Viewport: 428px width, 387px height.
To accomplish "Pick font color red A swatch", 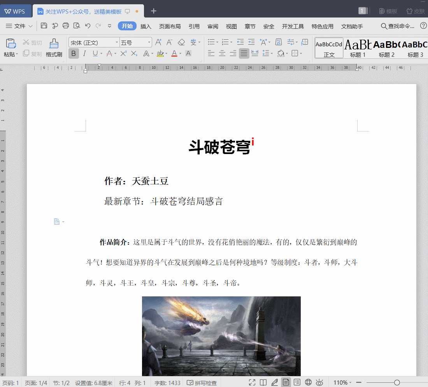I will 174,54.
